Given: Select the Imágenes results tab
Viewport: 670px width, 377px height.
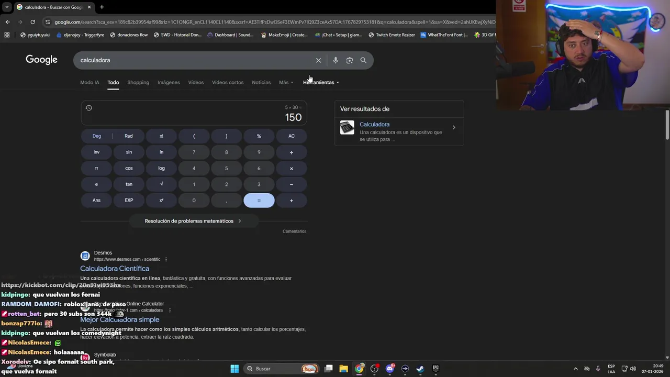Looking at the screenshot, I should click(169, 82).
